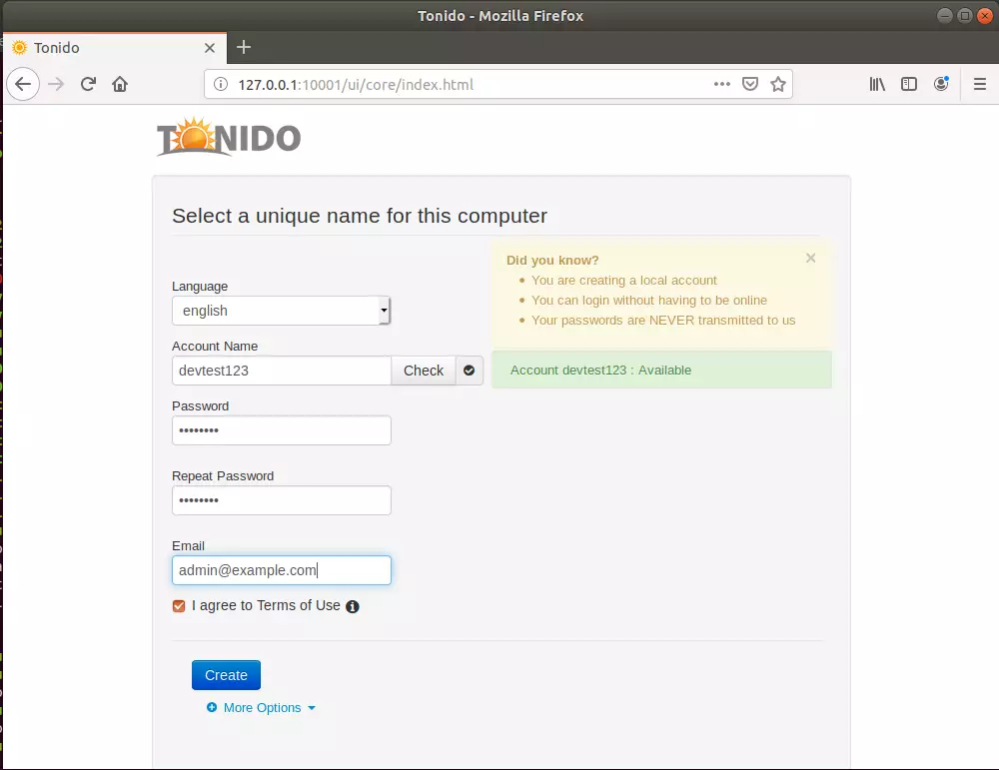Screen dimensions: 999x770
Task: Click the Email input field
Action: (x=281, y=570)
